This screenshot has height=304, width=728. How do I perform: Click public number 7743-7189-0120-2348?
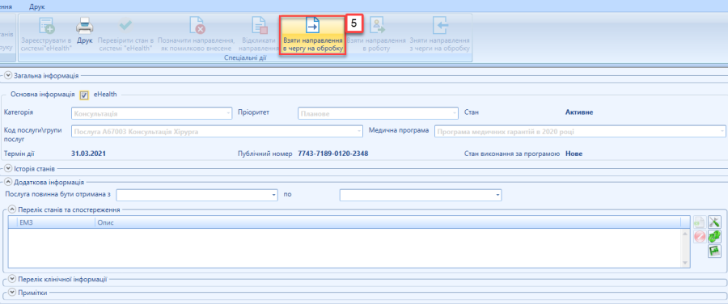coord(333,153)
